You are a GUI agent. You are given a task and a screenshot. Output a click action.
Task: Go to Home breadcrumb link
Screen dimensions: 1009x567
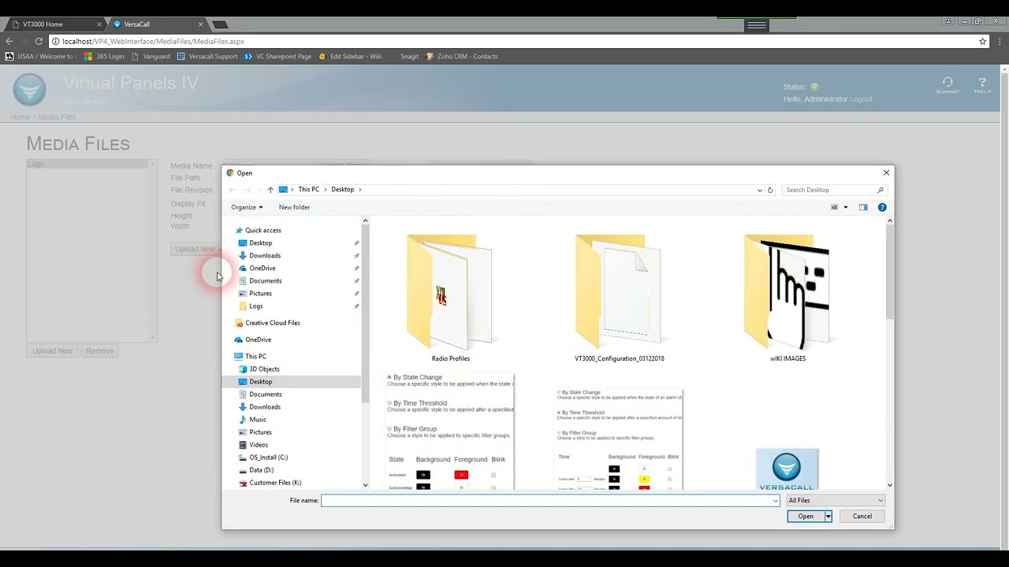point(20,117)
